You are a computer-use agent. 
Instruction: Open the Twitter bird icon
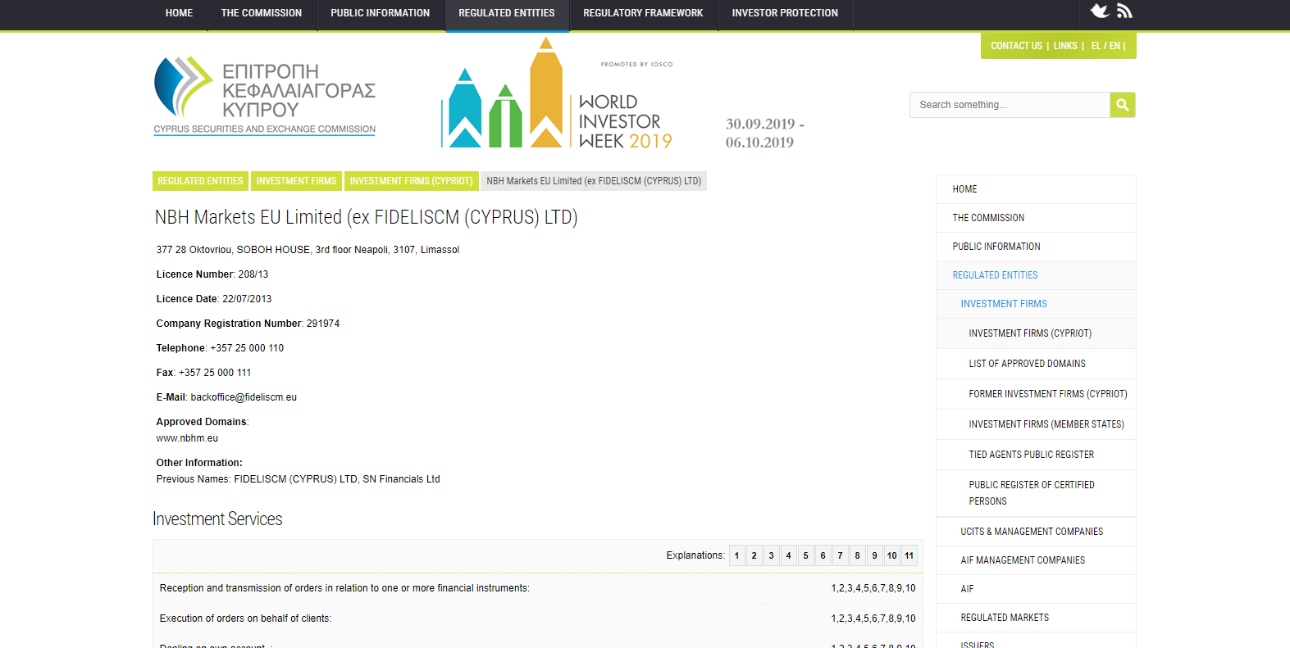coord(1100,11)
